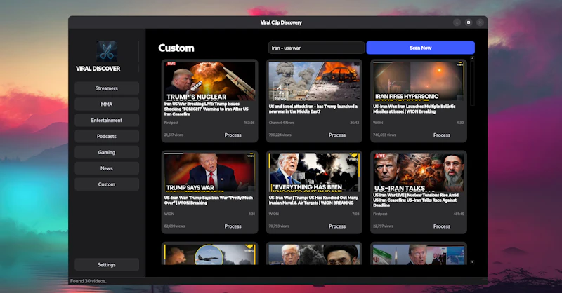Close the Viral Clip Discovery window
Image resolution: width=562 pixels, height=293 pixels.
tap(480, 22)
